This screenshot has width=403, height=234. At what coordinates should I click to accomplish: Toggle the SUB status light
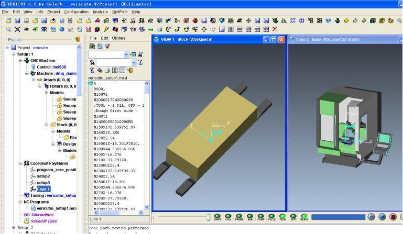coord(250,217)
